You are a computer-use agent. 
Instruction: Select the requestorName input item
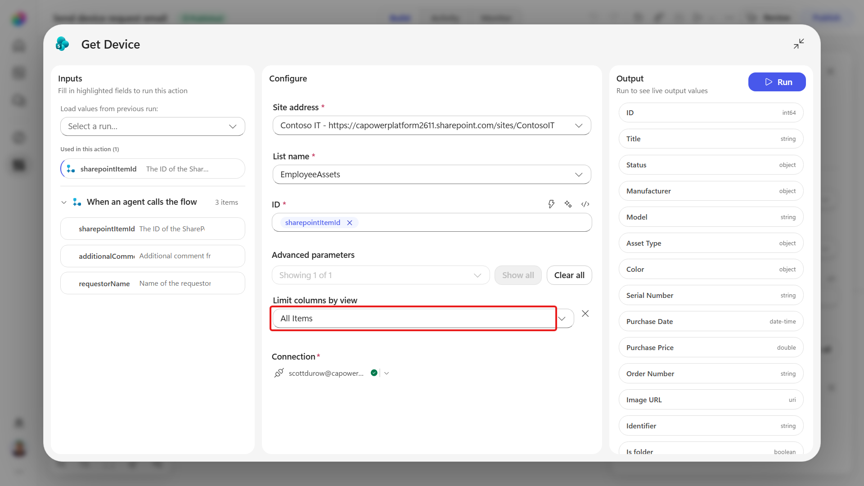tap(153, 283)
